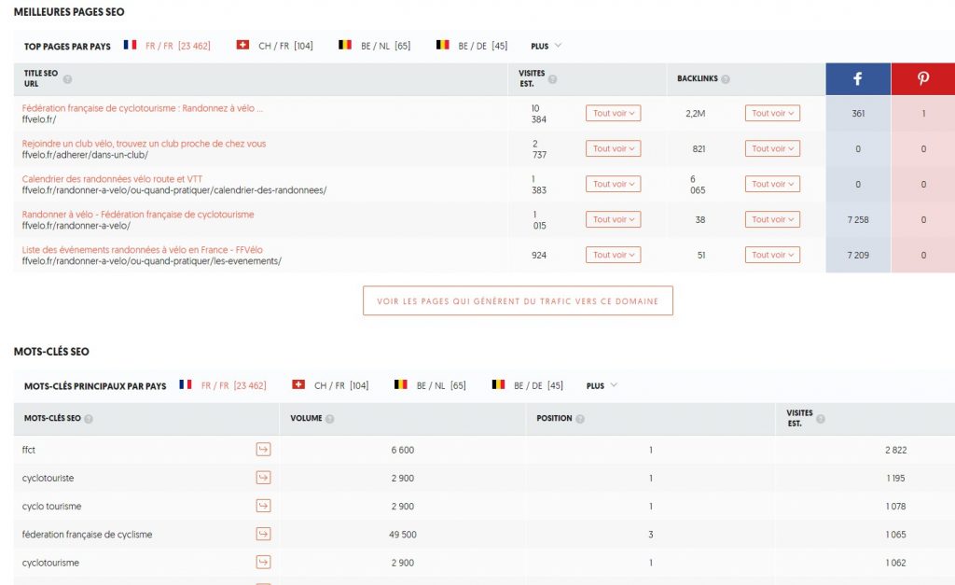Expand visits Tout voir for adherer/dans-un-club row
Viewport: 955px width, 585px height.
(614, 148)
